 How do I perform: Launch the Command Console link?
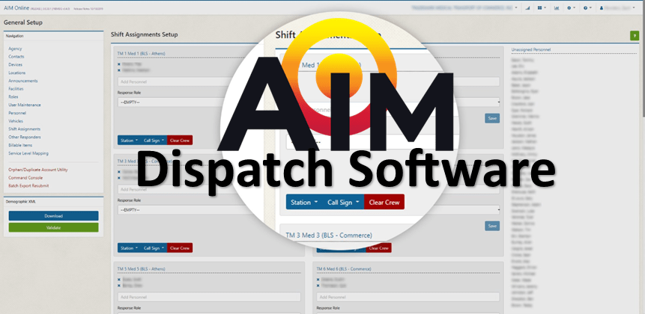(25, 178)
